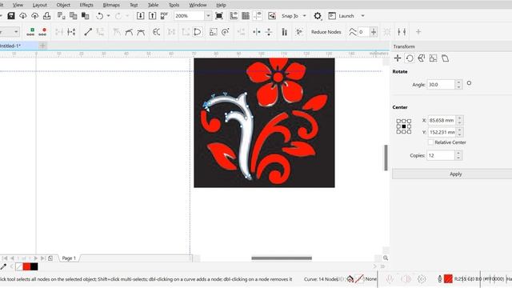Click the Reverse direction icon
This screenshot has width=512, height=288.
tap(157, 32)
